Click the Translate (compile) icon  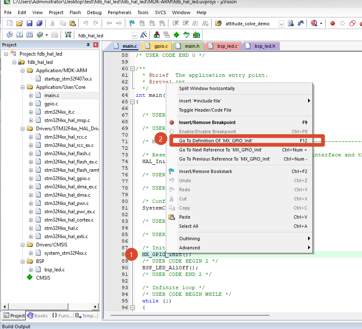[10, 35]
